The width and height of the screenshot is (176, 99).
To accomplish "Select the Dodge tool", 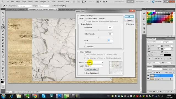I will [3, 52].
